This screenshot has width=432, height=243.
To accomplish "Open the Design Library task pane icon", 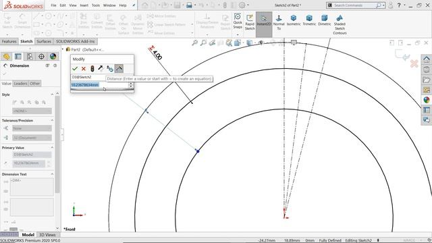I will (x=427, y=70).
